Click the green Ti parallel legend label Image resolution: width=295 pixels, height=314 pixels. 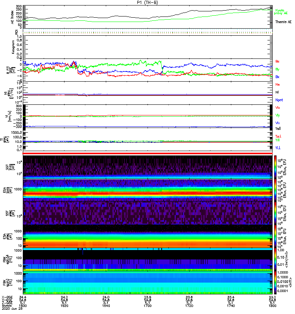pyautogui.click(x=277, y=140)
